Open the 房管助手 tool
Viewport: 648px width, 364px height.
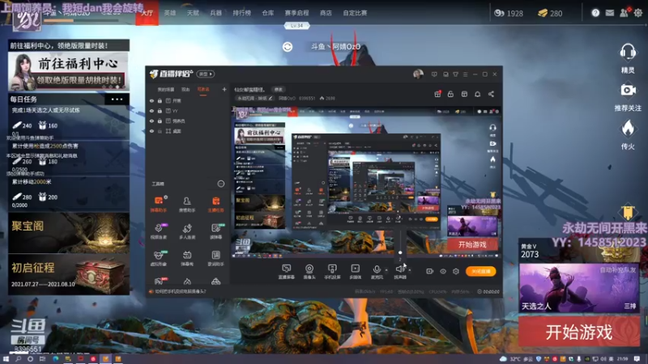(x=187, y=204)
